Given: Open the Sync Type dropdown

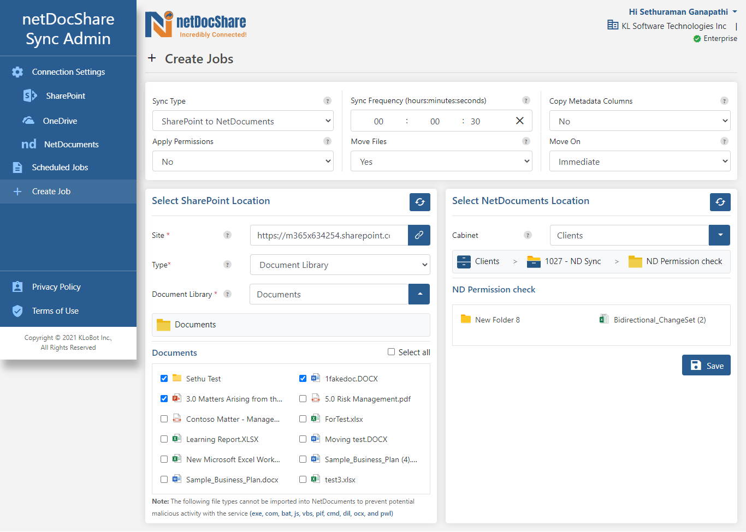Looking at the screenshot, I should pos(243,121).
